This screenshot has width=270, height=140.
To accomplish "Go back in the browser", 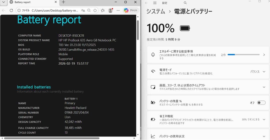I will (3, 10).
